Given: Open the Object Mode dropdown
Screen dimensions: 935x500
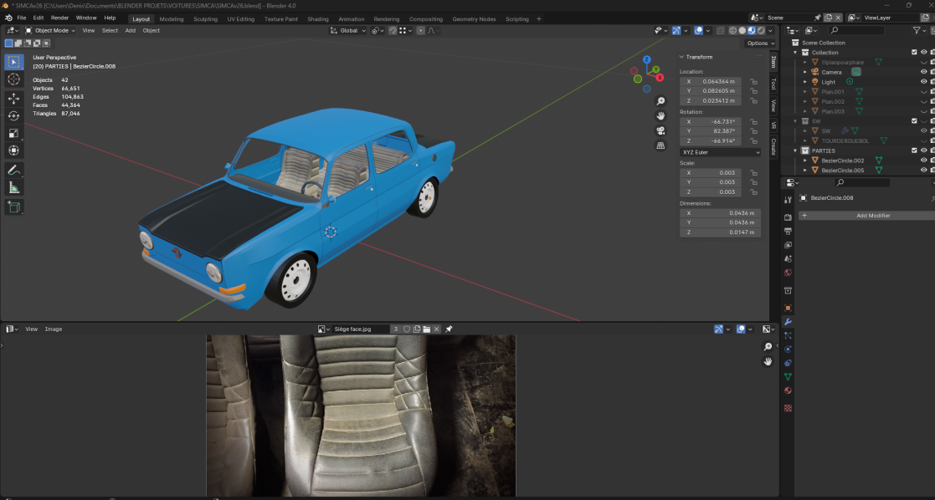Looking at the screenshot, I should 50,30.
